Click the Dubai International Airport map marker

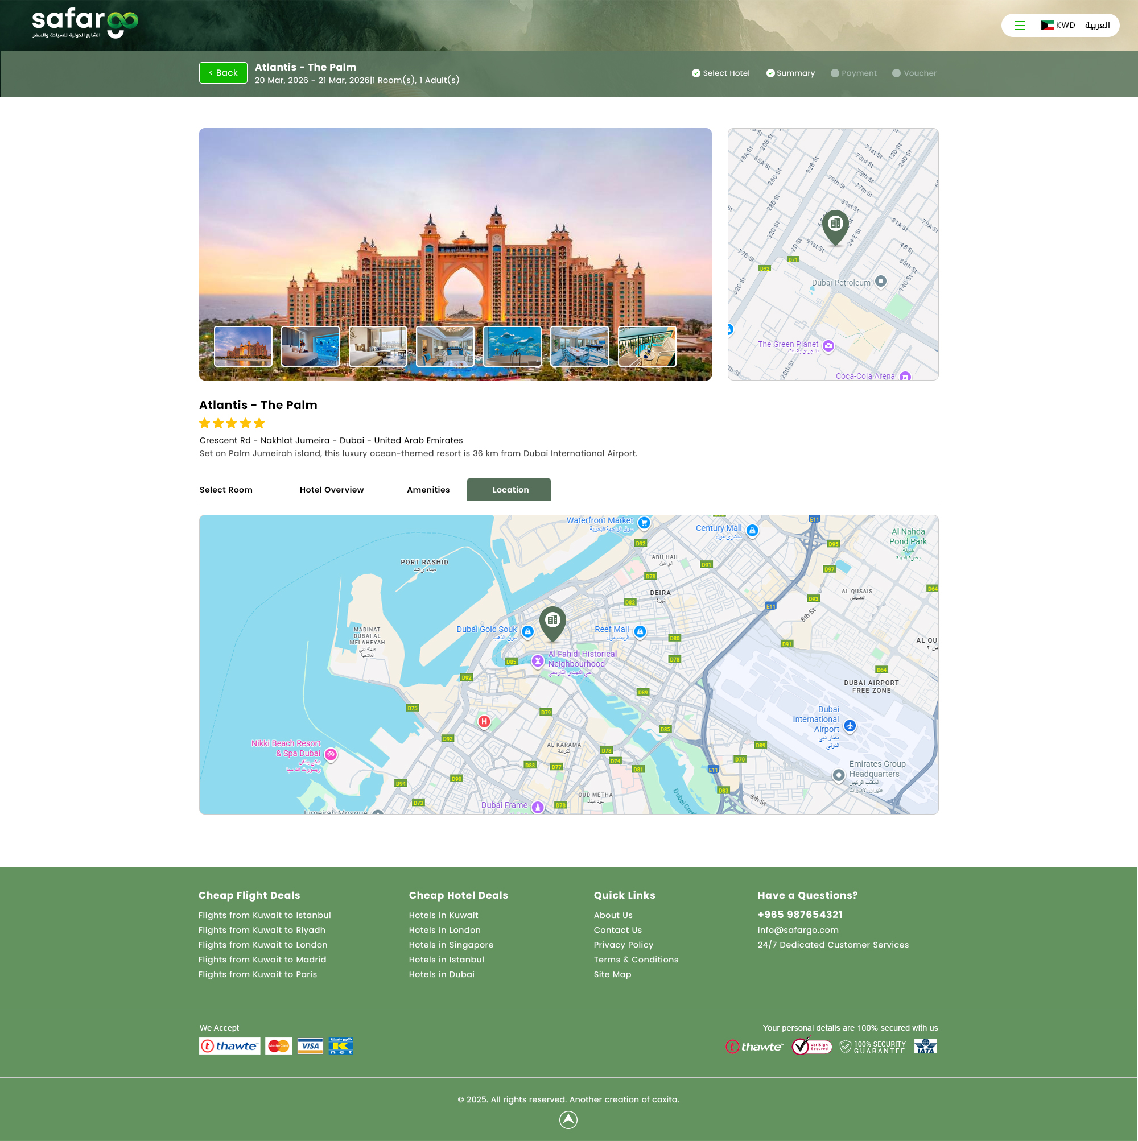pos(850,726)
